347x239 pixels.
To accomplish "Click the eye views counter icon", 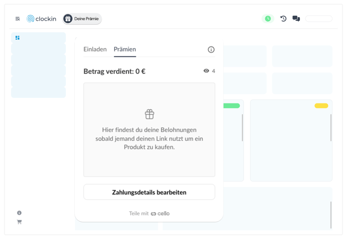I will click(206, 71).
